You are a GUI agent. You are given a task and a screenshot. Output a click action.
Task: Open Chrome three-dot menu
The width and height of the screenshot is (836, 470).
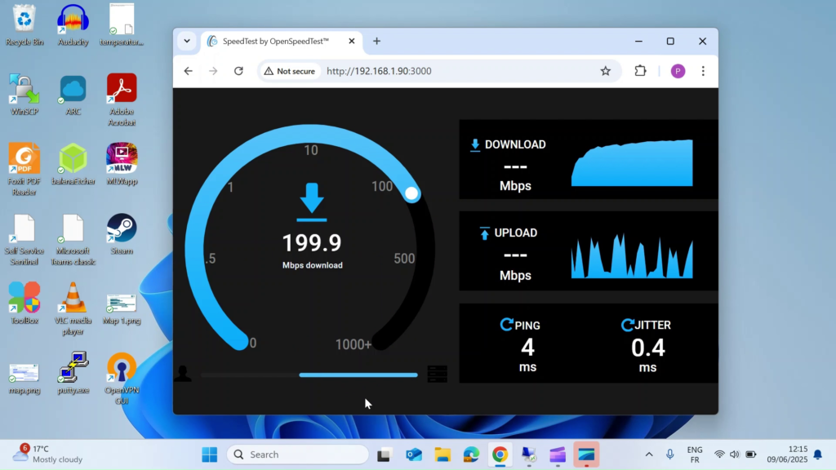pos(703,71)
